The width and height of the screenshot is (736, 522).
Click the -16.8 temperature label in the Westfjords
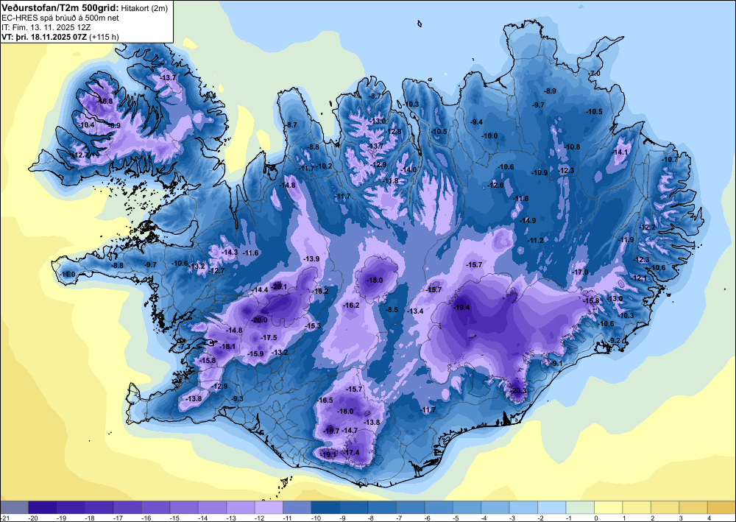pos(105,101)
